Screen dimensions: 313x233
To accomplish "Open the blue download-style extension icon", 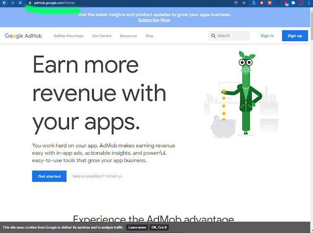I will tap(254, 3).
